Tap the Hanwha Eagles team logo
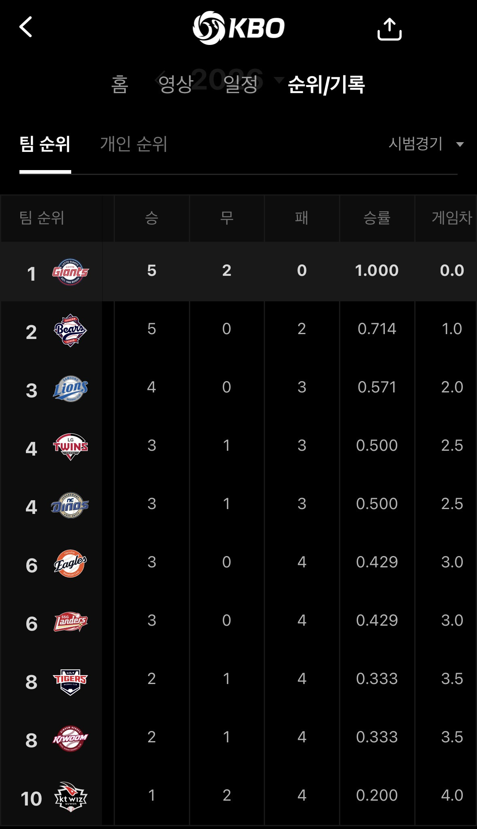Image resolution: width=477 pixels, height=829 pixels. [x=70, y=563]
